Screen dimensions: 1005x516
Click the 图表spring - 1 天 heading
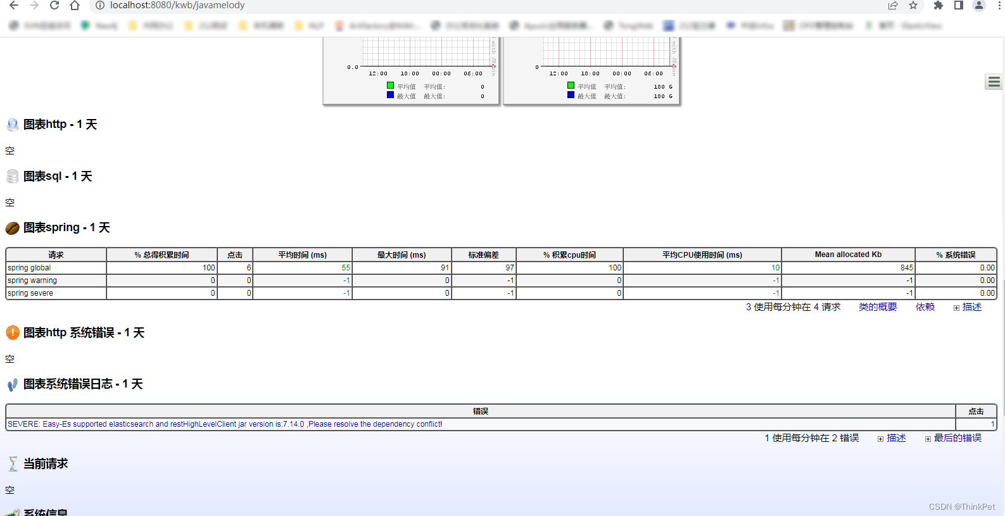click(66, 228)
